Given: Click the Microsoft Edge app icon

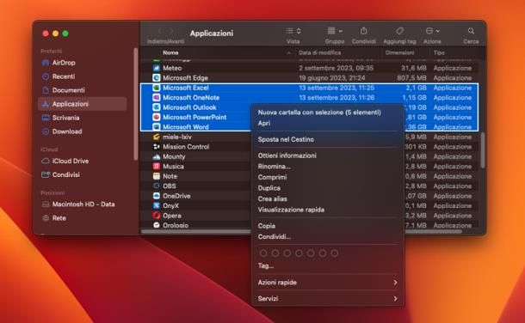Looking at the screenshot, I should (x=157, y=78).
